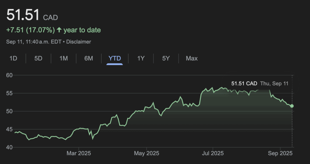Show the Max price history
The image size is (310, 164).
pyautogui.click(x=192, y=58)
